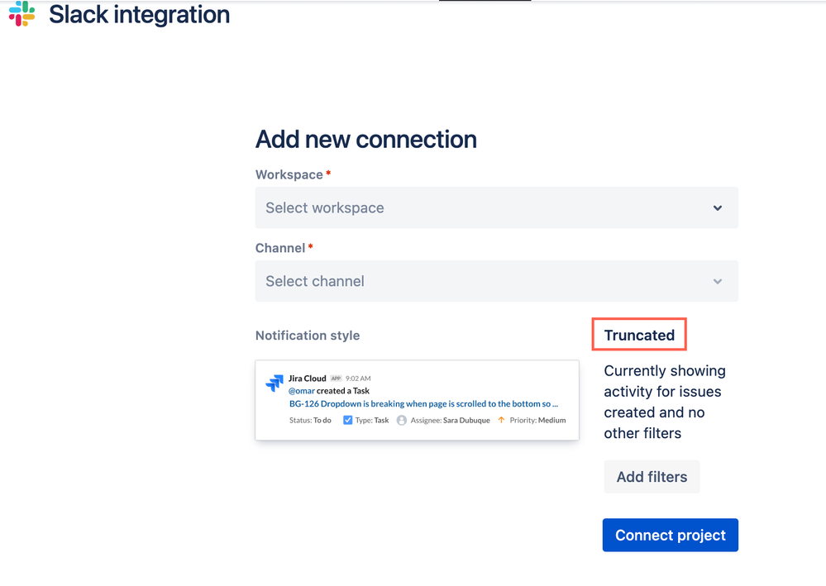
Task: Click the Workspace field label
Action: (x=289, y=174)
